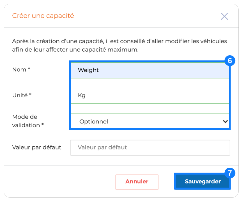Focus the Unité field containing Kg
Screen dimensions: 242x201
pos(150,95)
